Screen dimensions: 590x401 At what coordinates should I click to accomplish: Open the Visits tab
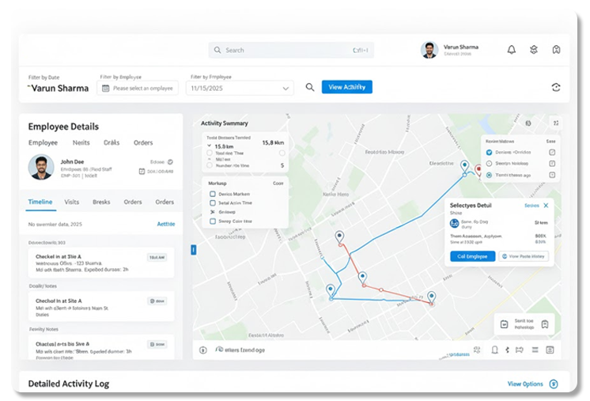pos(72,202)
